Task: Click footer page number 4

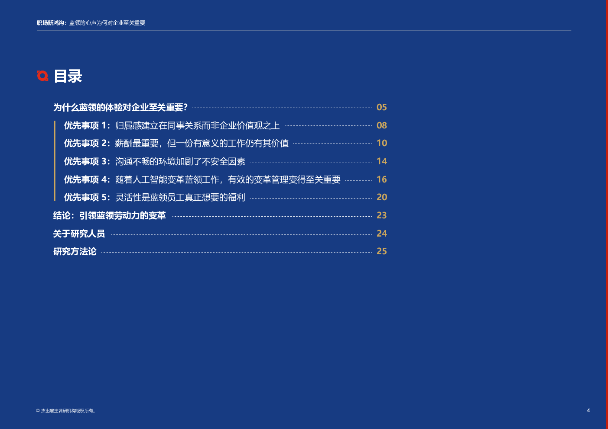Action: (x=588, y=410)
